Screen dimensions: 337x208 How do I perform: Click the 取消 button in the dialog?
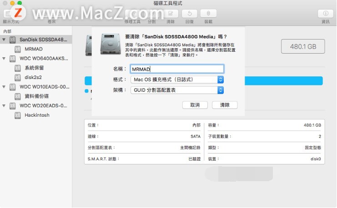[x=195, y=105]
